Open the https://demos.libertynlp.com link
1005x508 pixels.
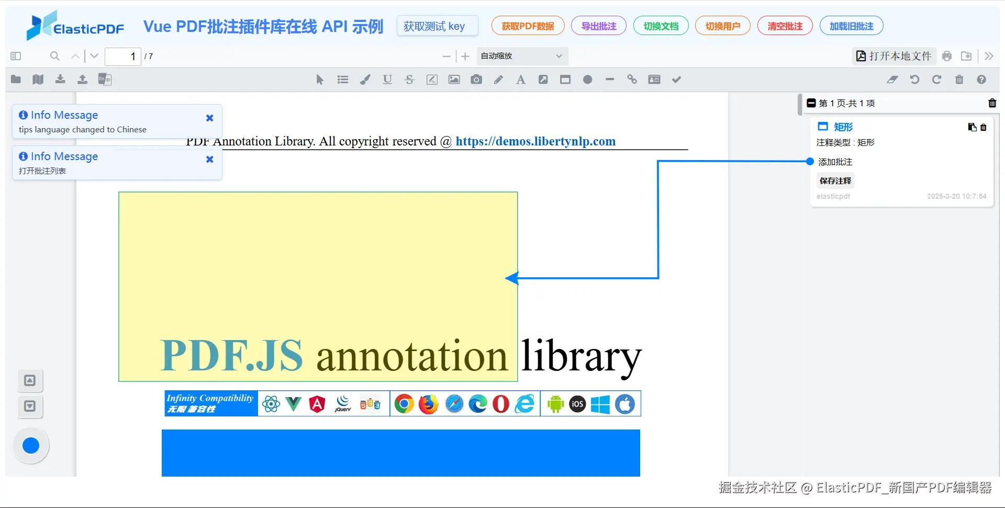coord(535,141)
